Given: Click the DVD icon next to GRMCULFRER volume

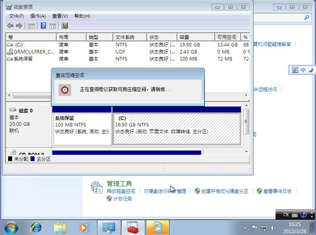Looking at the screenshot, I should 10,51.
